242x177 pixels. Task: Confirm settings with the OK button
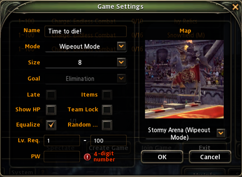point(162,157)
